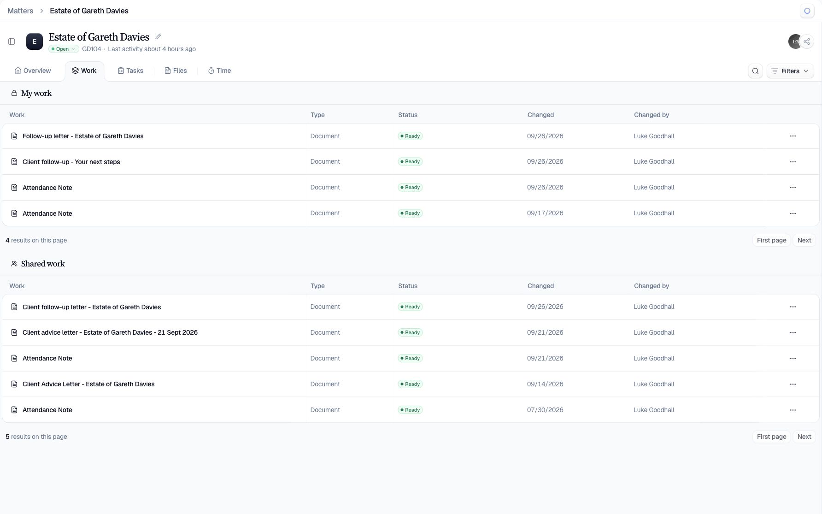The image size is (822, 514).
Task: Expand the Open status dropdown
Action: click(64, 49)
